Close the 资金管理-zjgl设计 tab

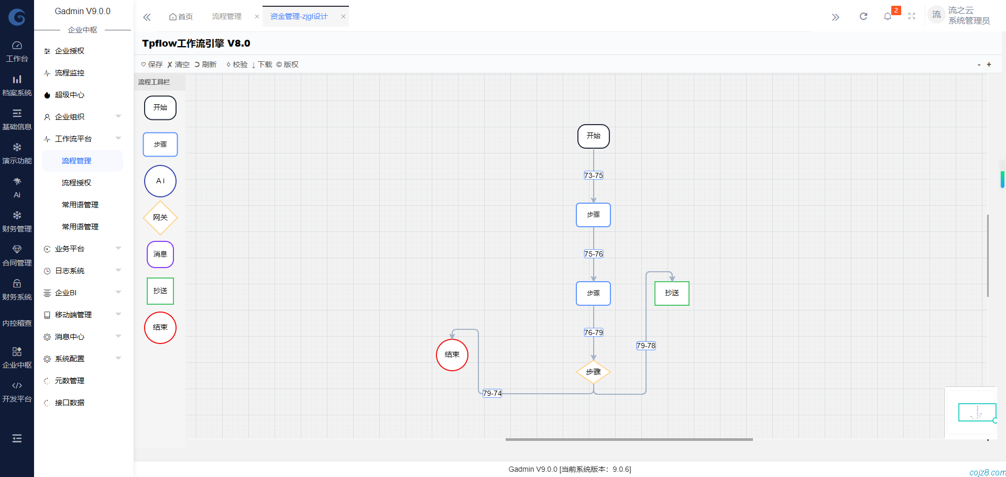point(343,17)
